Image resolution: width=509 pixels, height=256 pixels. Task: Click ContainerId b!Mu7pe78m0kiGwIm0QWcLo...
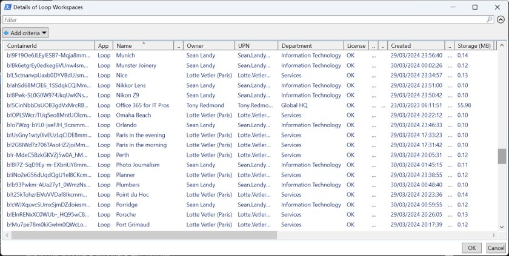(47, 225)
